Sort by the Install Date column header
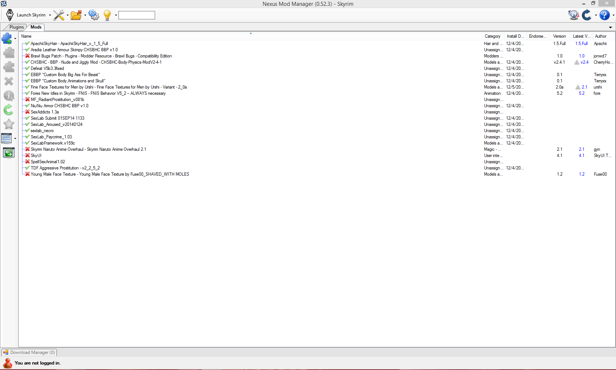The image size is (616, 370). point(515,36)
